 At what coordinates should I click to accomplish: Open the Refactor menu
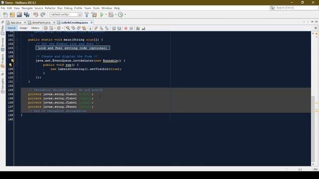click(x=50, y=8)
